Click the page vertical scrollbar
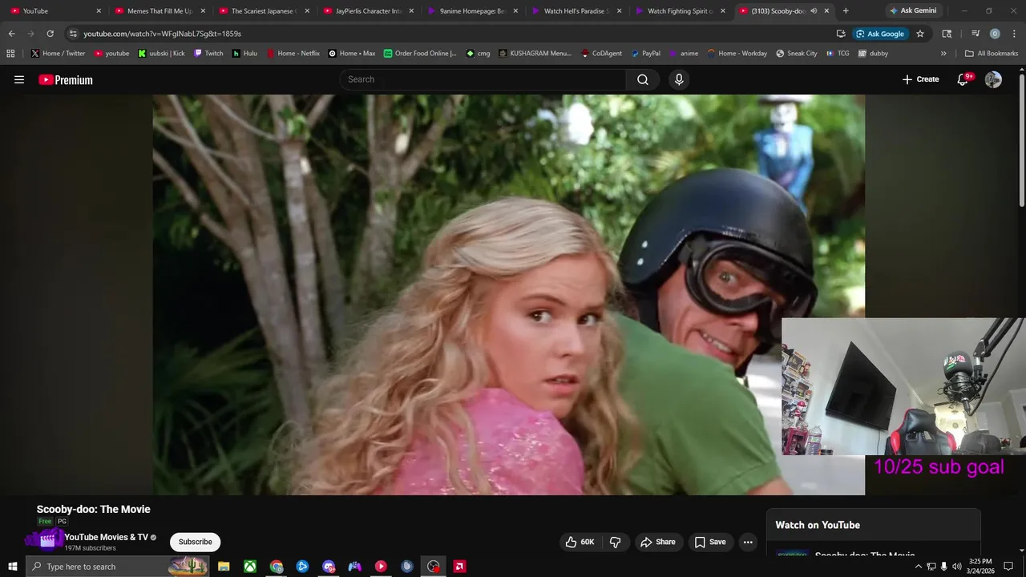Image resolution: width=1026 pixels, height=577 pixels. click(1021, 140)
